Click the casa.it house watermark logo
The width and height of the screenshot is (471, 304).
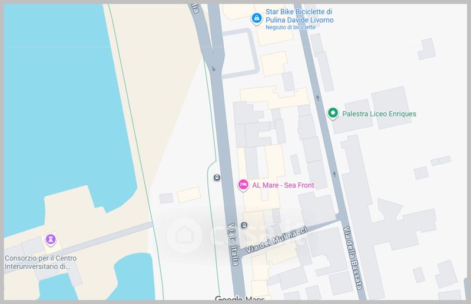pos(183,234)
